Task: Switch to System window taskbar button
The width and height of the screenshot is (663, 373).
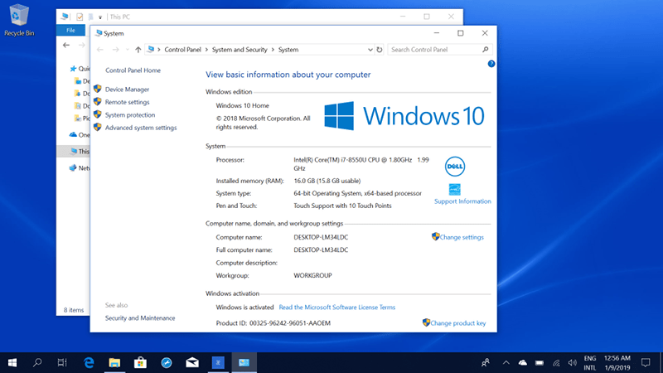Action: click(x=244, y=362)
